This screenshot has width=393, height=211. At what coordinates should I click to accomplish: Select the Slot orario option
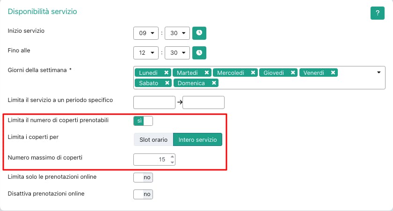click(x=153, y=140)
